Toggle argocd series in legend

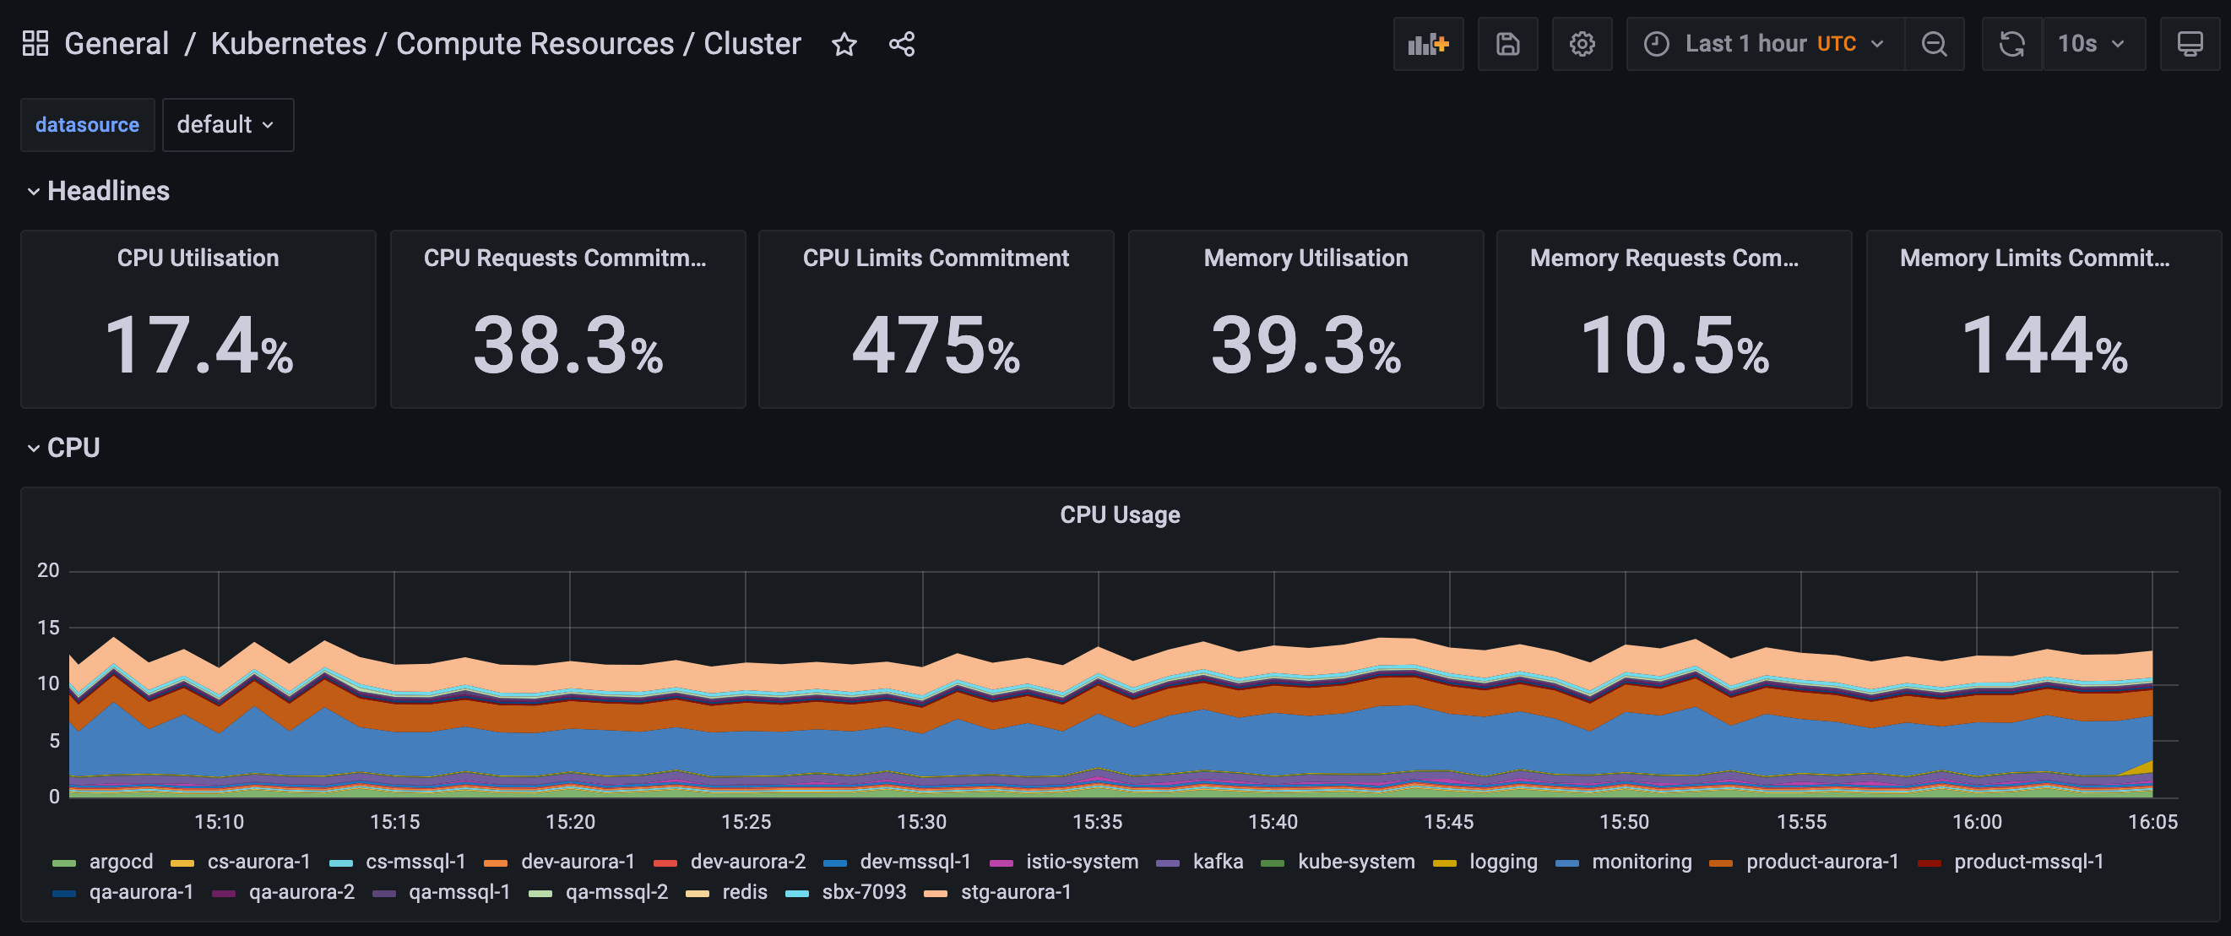pyautogui.click(x=121, y=862)
